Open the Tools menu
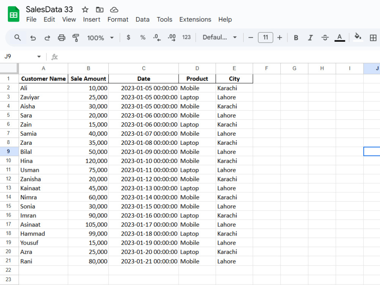The height and width of the screenshot is (285, 380). pyautogui.click(x=165, y=19)
